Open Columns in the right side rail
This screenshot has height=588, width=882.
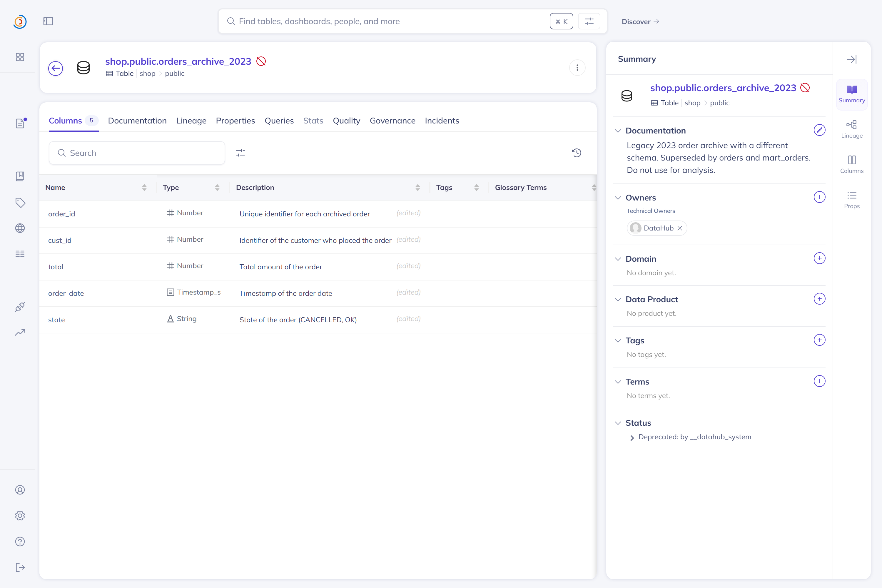pyautogui.click(x=852, y=164)
